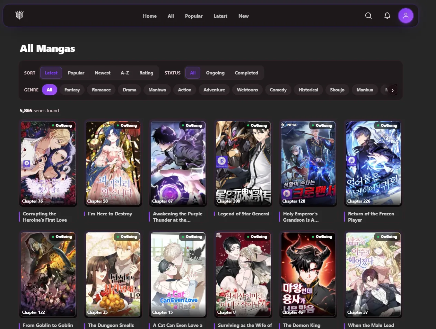Sort series by Rating
436x329 pixels.
146,73
